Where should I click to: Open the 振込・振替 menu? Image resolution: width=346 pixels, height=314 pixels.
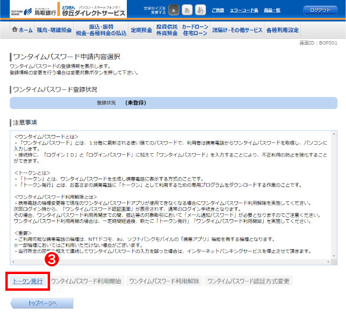101,30
